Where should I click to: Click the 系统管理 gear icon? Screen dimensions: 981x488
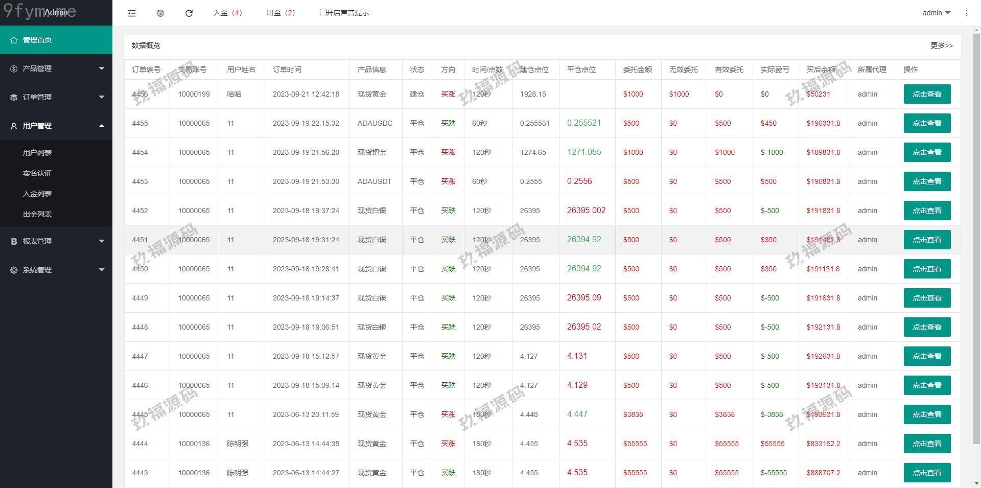click(14, 270)
